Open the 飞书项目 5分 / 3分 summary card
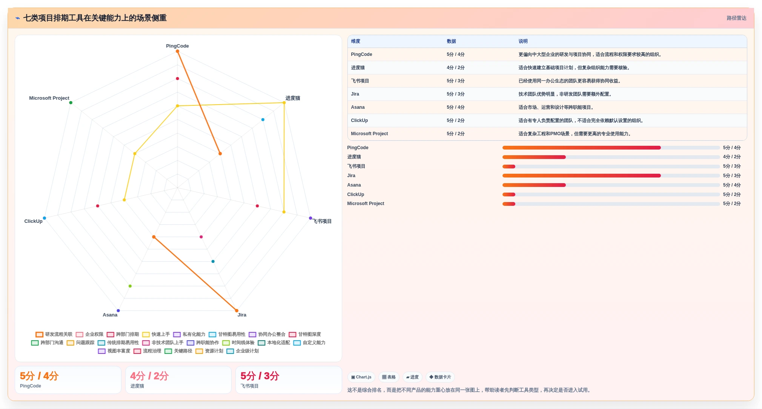 click(289, 380)
